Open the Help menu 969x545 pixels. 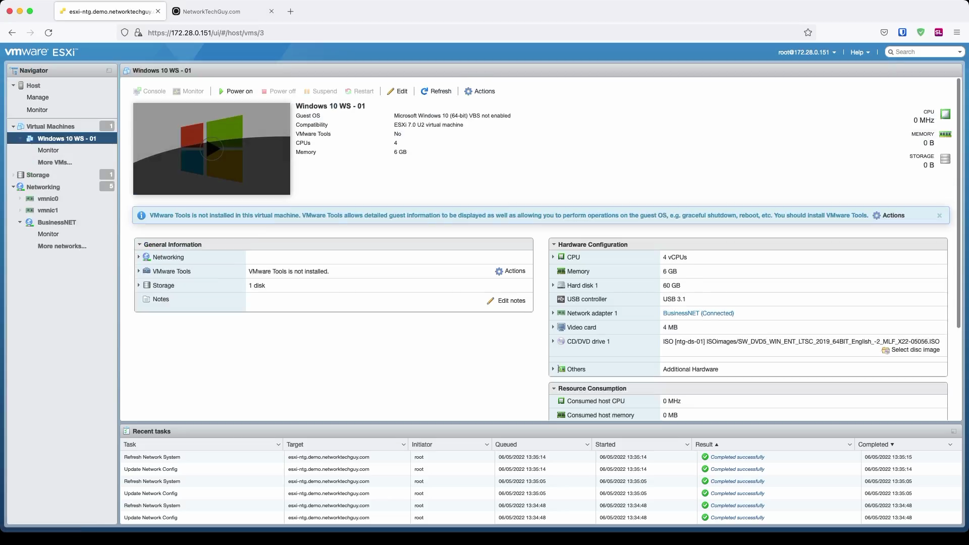coord(860,52)
